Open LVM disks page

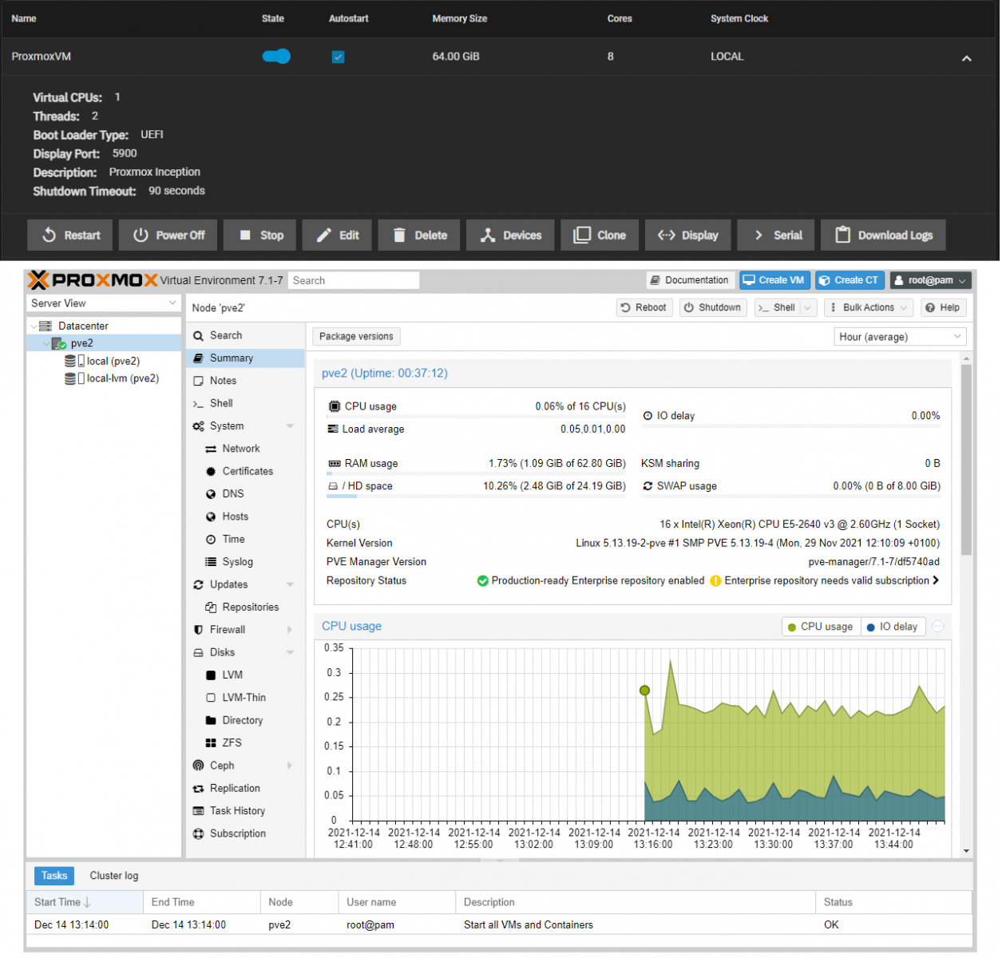(x=245, y=675)
